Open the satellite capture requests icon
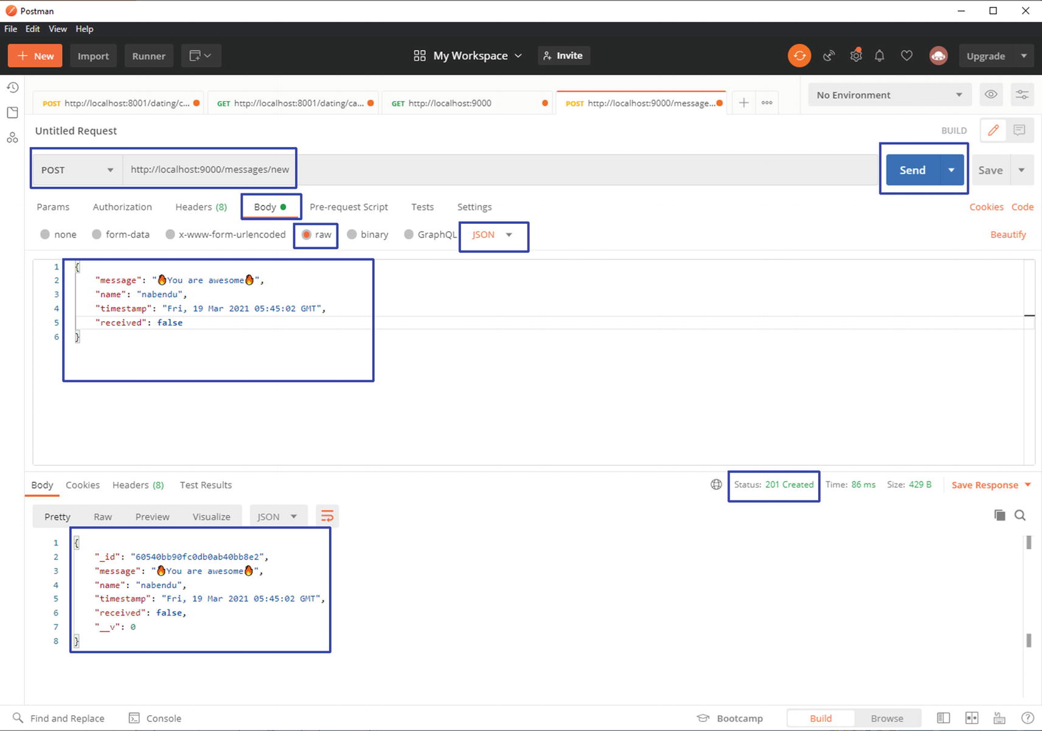 (828, 56)
